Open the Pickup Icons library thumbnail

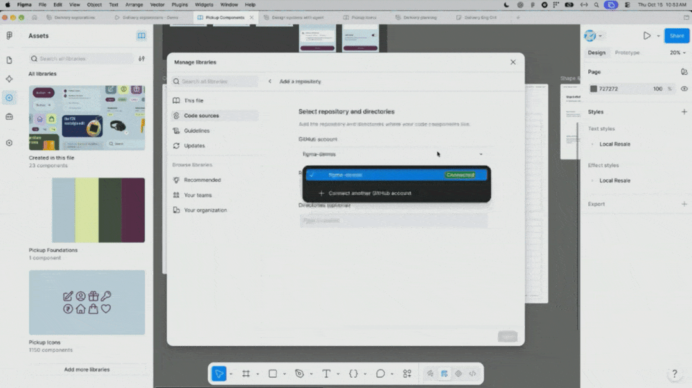tap(87, 302)
